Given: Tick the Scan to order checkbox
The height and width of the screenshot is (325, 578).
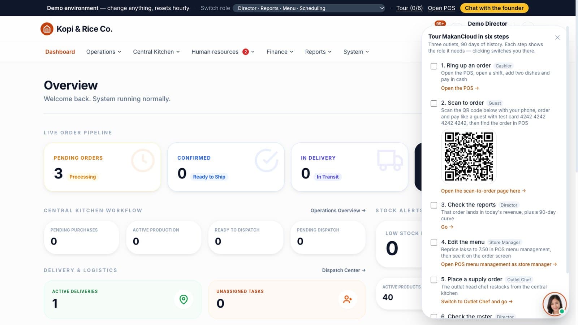Looking at the screenshot, I should point(434,104).
